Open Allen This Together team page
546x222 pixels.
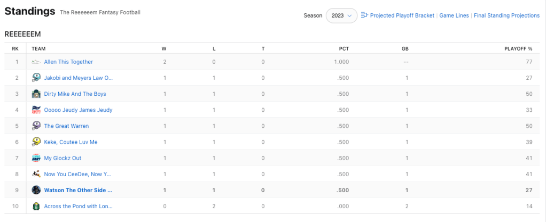tap(68, 62)
